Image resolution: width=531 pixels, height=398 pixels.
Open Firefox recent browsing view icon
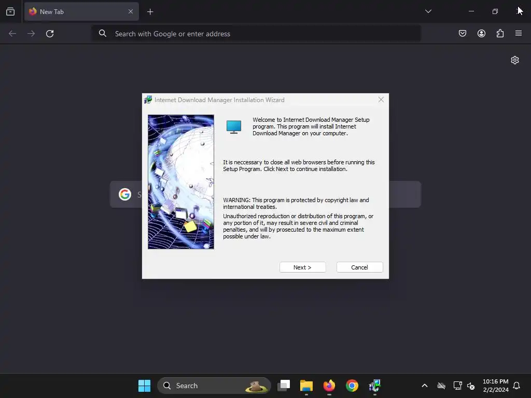point(10,11)
